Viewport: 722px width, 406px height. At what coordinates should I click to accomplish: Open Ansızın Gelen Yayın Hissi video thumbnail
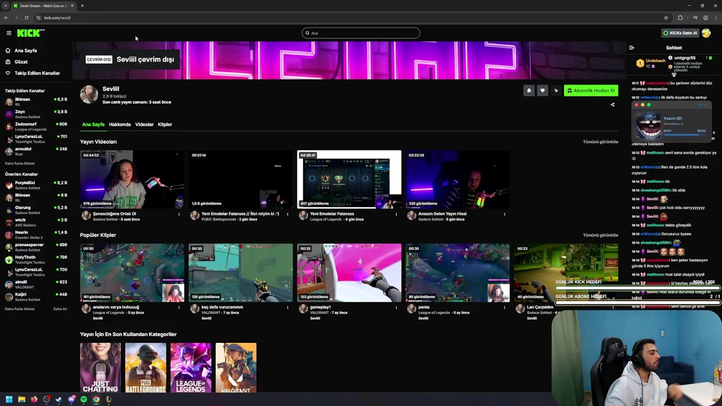click(x=457, y=179)
